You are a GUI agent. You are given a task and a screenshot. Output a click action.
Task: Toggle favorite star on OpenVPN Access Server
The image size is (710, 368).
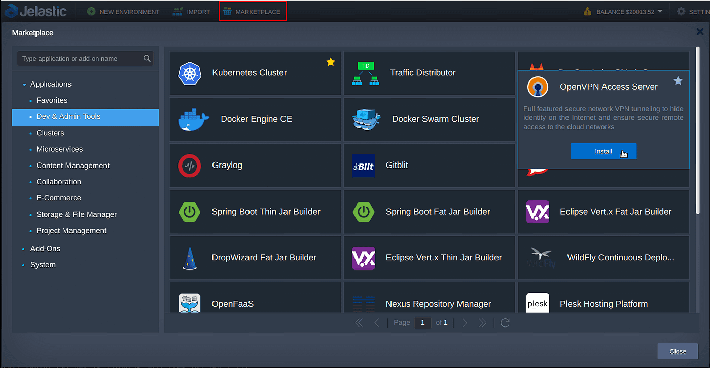pyautogui.click(x=678, y=80)
